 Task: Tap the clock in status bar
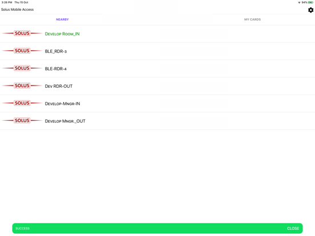[7, 2]
